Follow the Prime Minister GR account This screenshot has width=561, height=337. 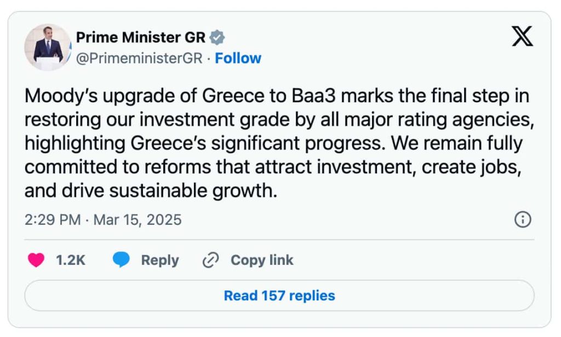pyautogui.click(x=238, y=59)
